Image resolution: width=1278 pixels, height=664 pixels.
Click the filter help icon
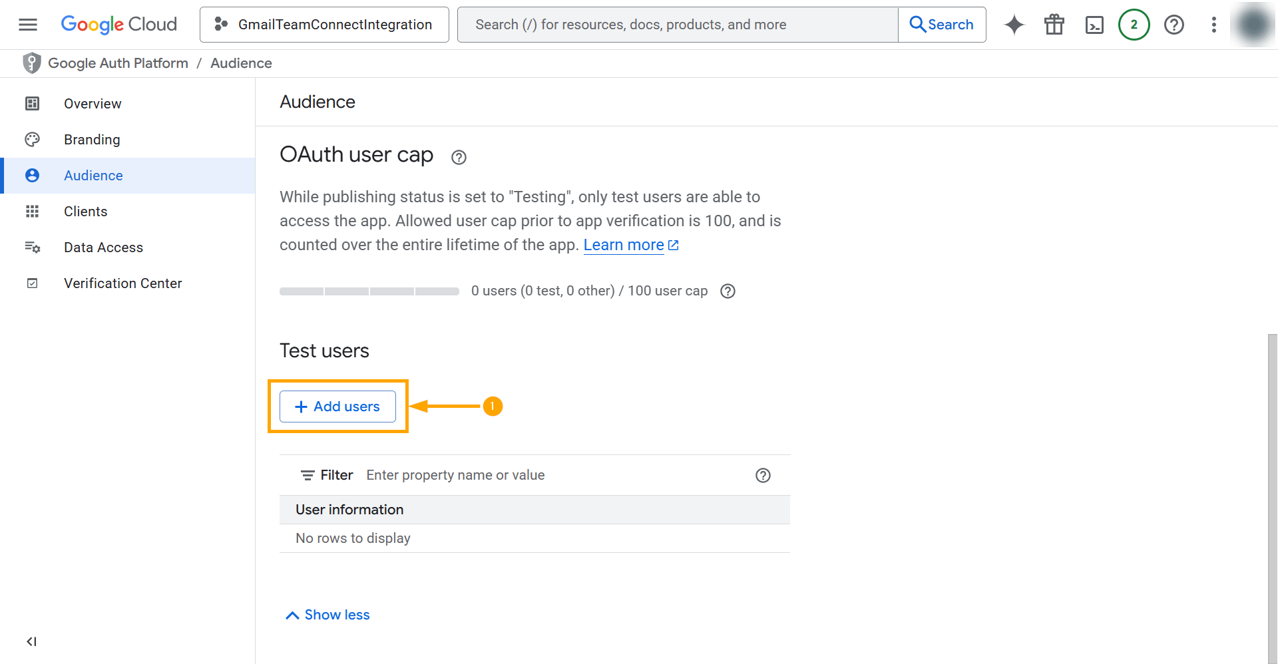point(763,475)
